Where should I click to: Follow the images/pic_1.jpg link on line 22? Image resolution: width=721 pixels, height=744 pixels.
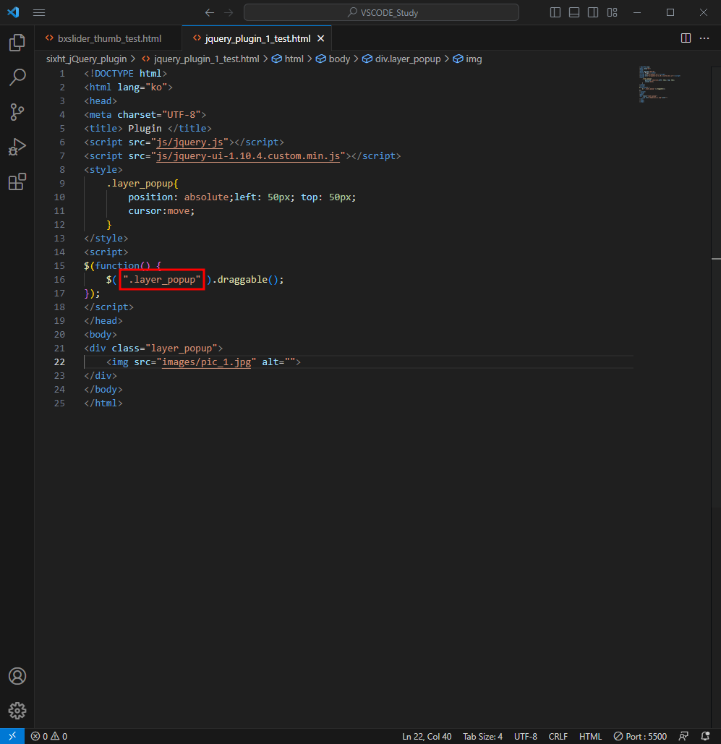(207, 362)
